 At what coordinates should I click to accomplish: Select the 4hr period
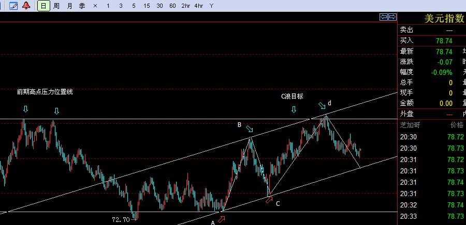pos(199,6)
